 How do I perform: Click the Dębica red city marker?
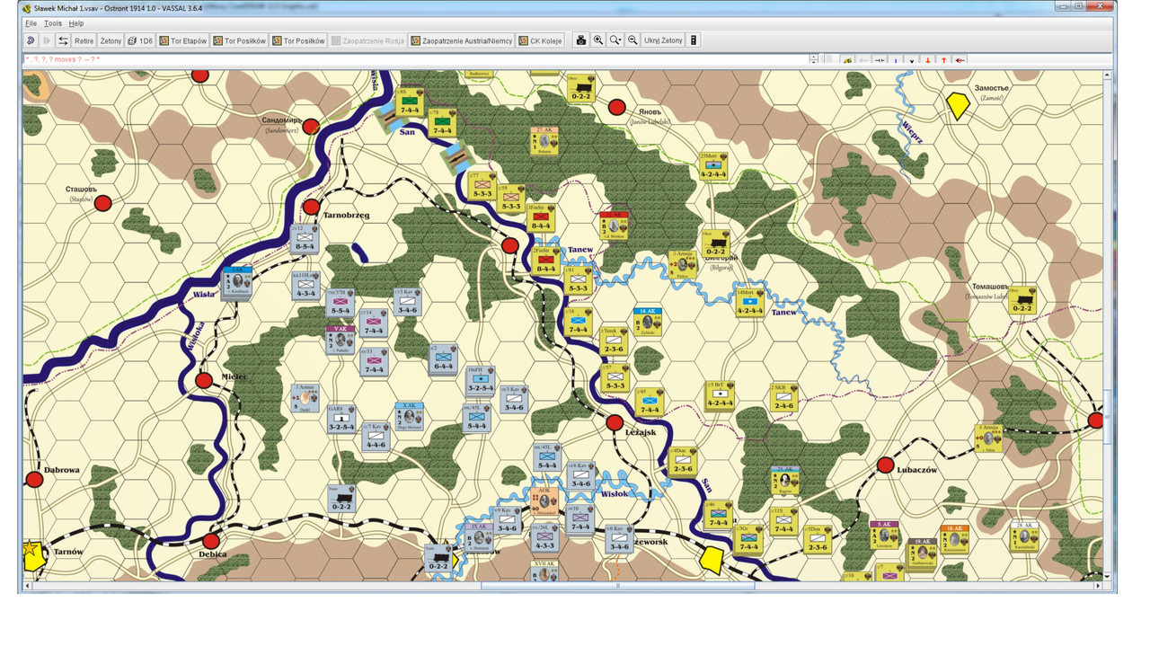click(211, 541)
